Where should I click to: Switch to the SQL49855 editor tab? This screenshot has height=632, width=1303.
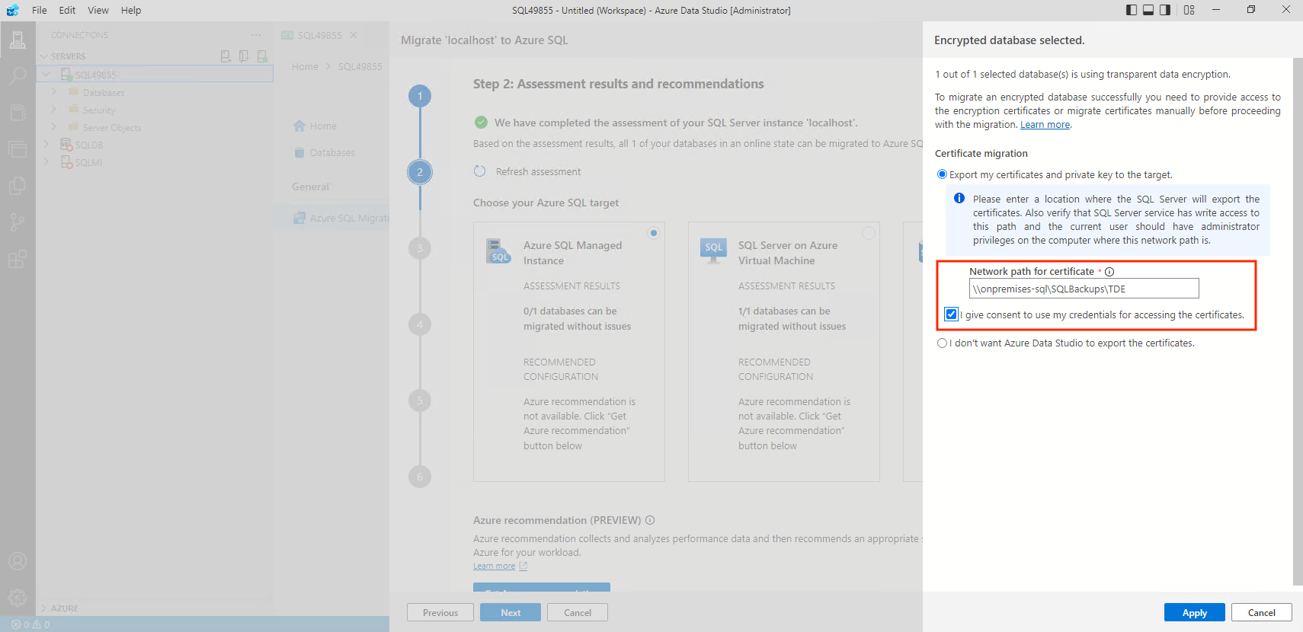(319, 35)
